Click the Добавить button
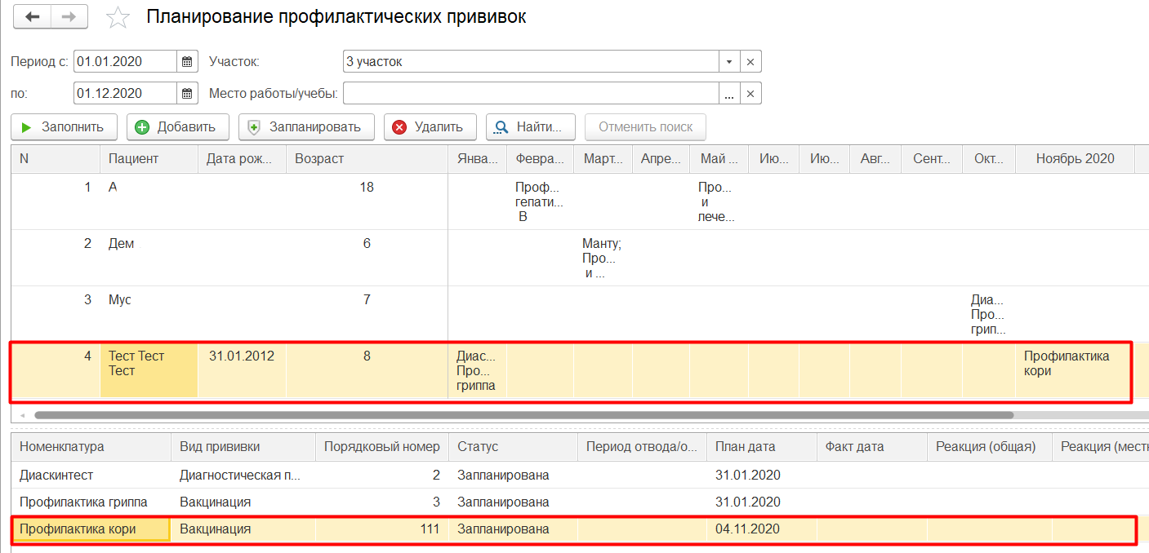The height and width of the screenshot is (553, 1149). tap(176, 127)
